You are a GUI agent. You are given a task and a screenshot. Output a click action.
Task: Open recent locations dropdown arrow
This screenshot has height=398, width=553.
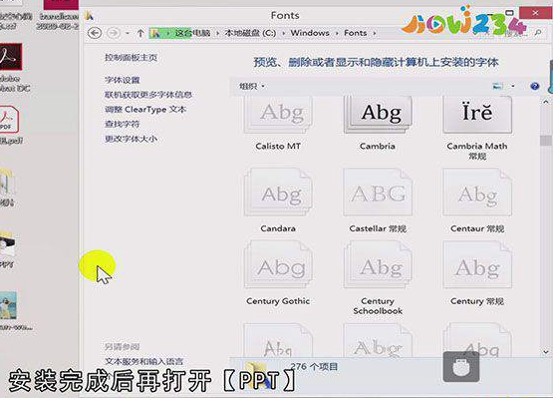[127, 33]
